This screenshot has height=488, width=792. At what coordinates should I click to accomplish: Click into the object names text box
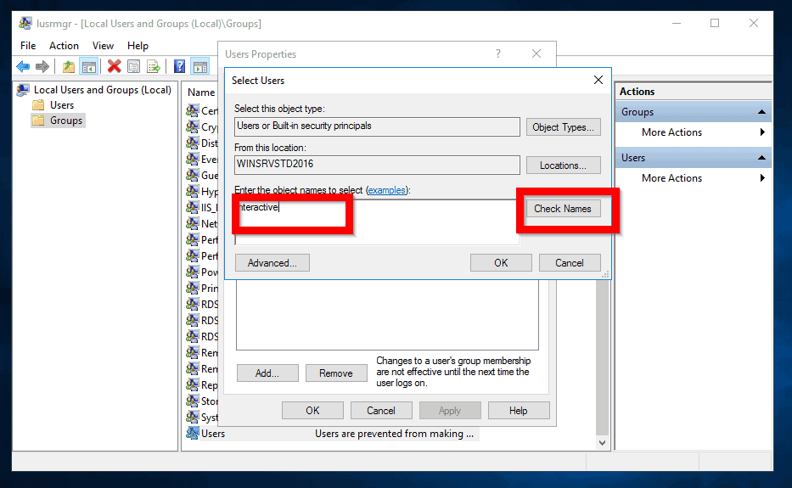pos(377,222)
